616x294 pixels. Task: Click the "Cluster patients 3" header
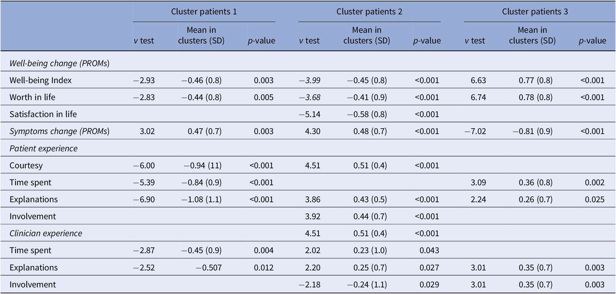click(x=535, y=12)
